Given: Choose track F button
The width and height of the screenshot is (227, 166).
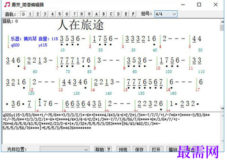Looking at the screenshot, I should coord(133,14).
